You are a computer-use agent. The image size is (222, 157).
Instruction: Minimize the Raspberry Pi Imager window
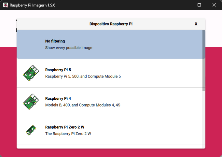[185, 5]
